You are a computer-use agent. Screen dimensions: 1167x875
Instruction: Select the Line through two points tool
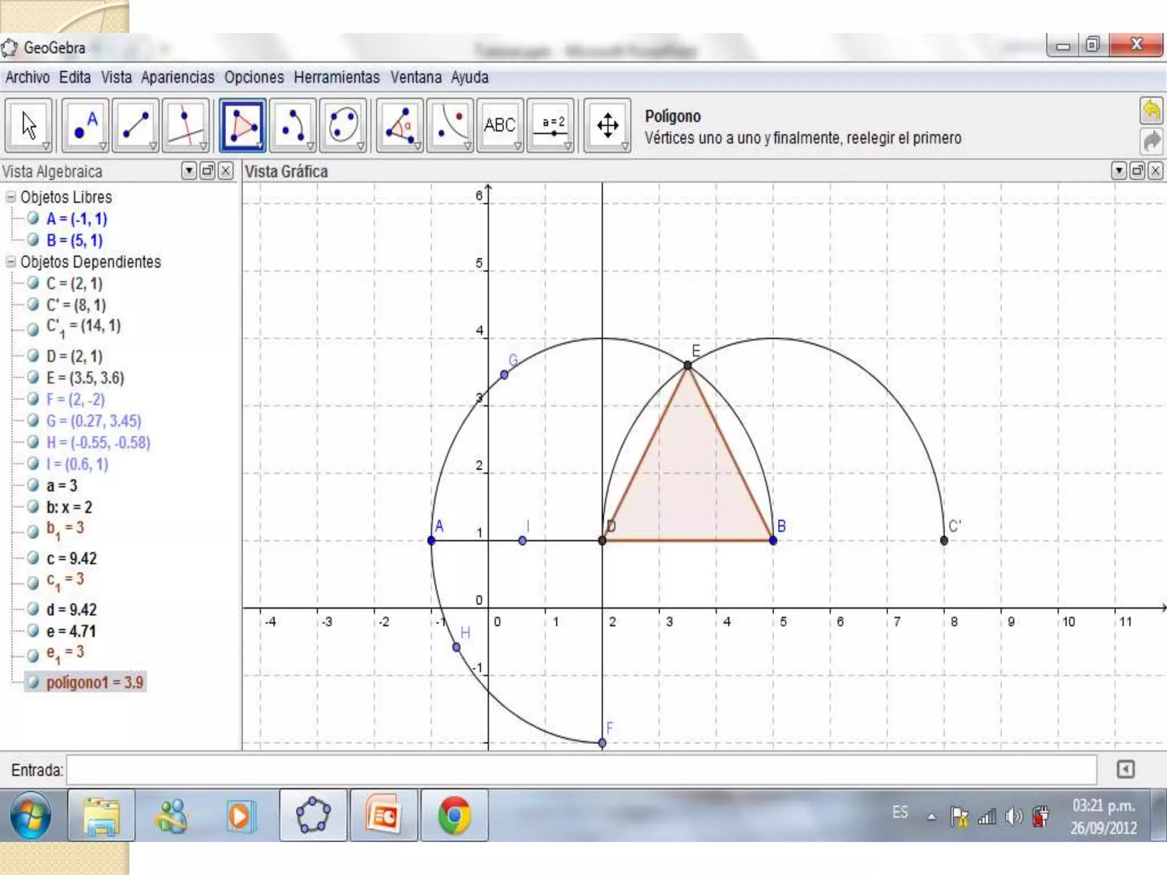(135, 125)
